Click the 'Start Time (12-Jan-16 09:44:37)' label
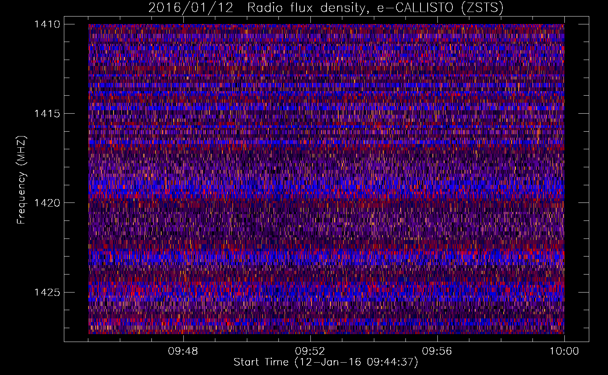Screen dimensions: 608x375 (326, 362)
